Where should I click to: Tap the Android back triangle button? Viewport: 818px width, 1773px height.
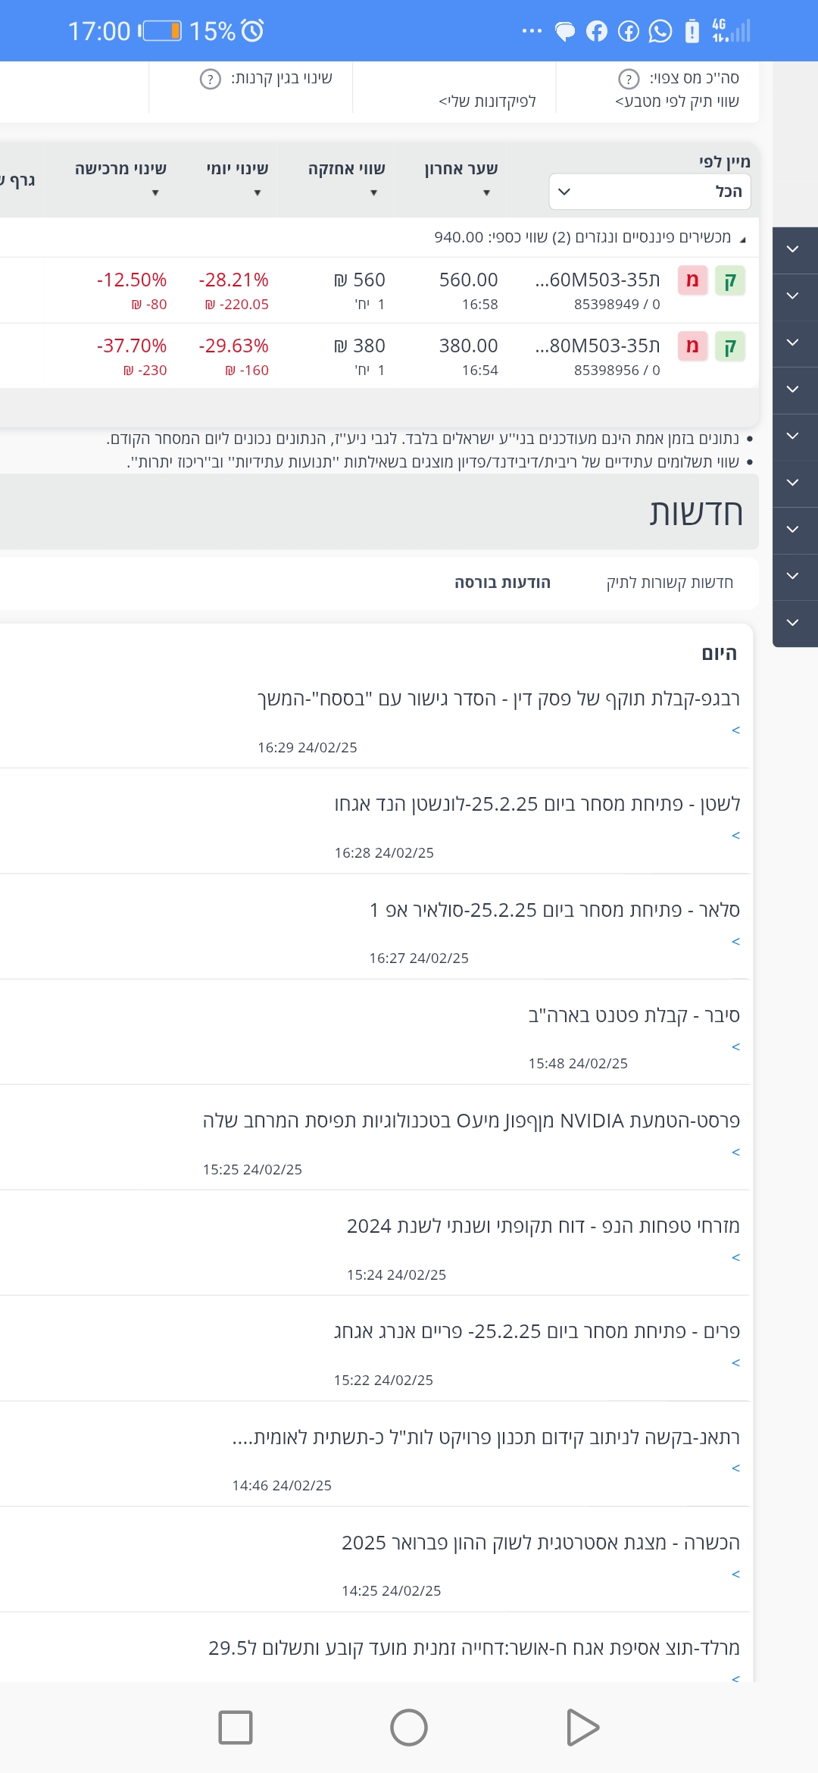[582, 1728]
